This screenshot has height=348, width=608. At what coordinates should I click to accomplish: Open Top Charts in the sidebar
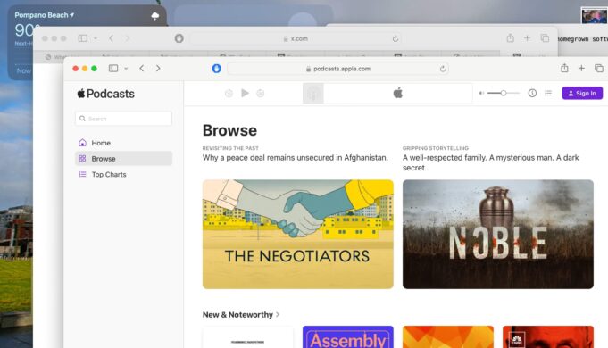click(x=123, y=174)
